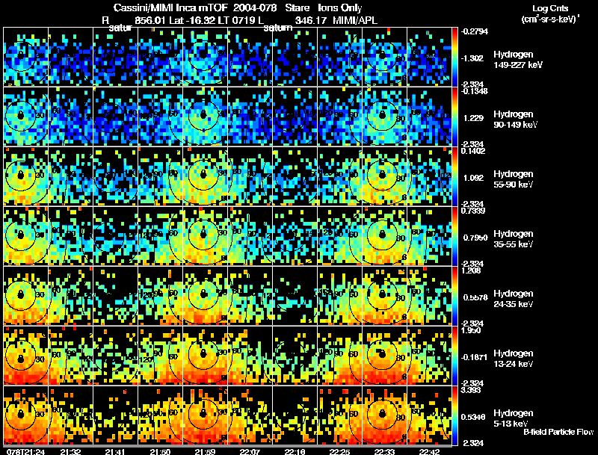Click the latitude text 'Lat -16.32'
This screenshot has width=598, height=455.
(192, 20)
